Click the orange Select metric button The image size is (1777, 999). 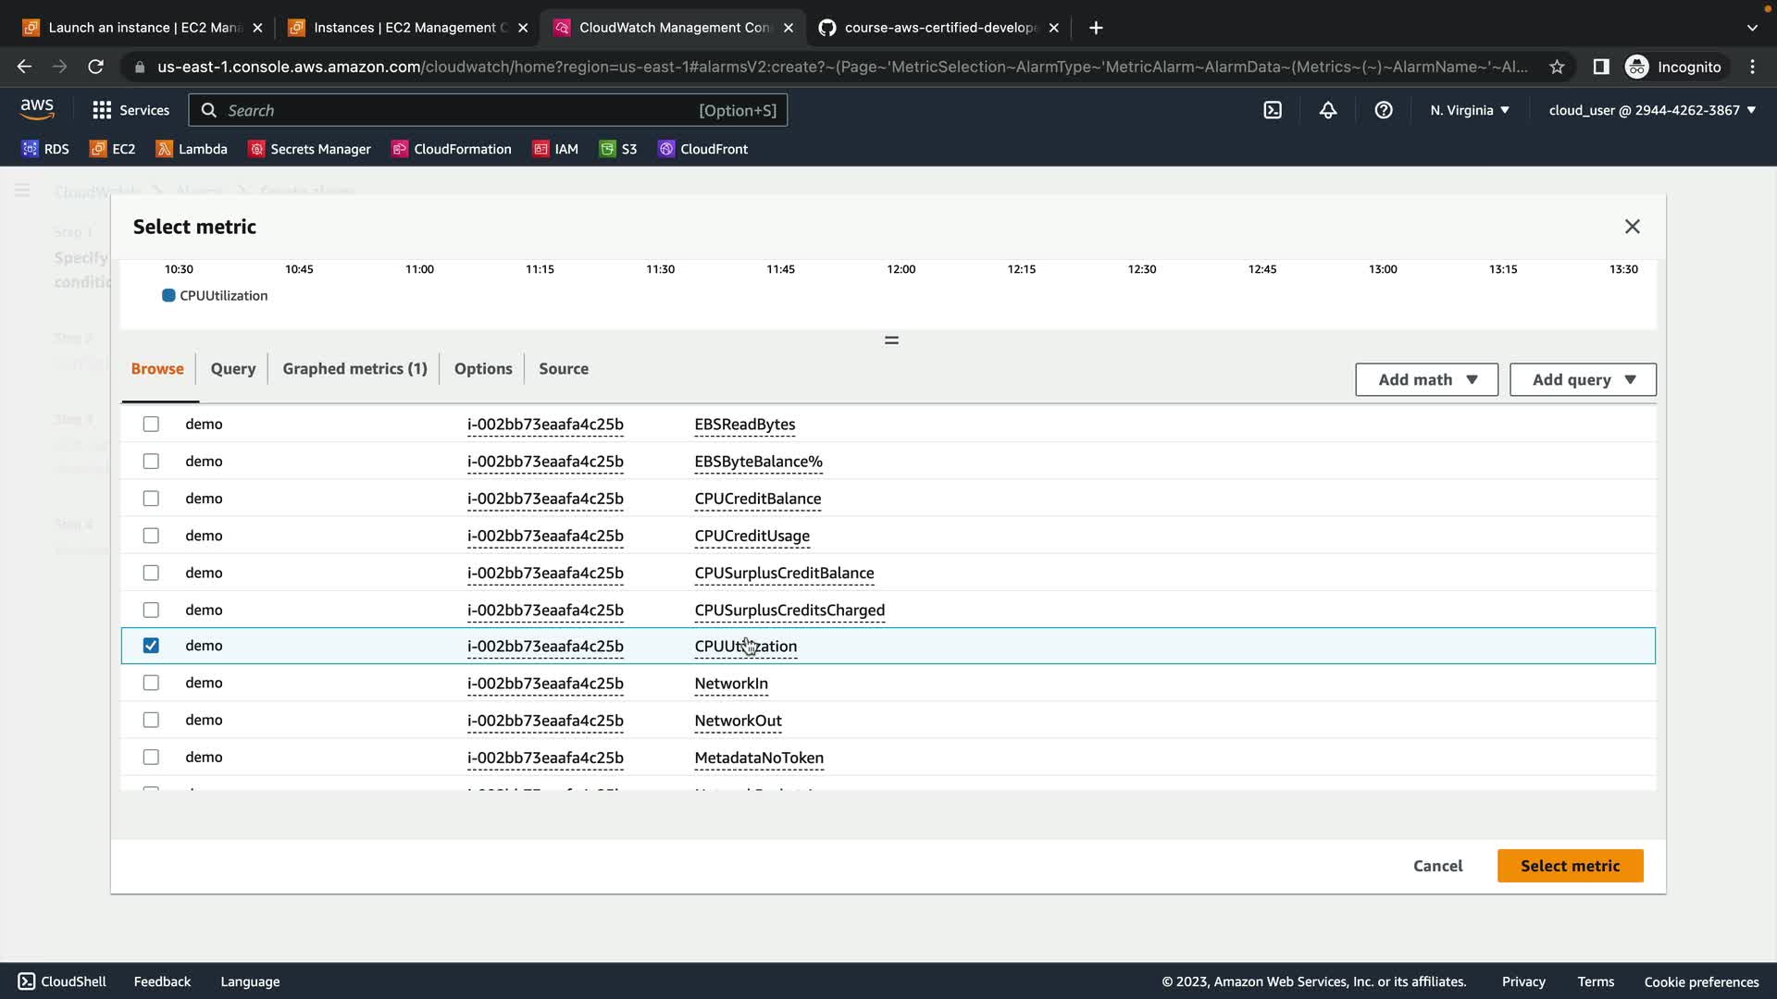coord(1570,866)
